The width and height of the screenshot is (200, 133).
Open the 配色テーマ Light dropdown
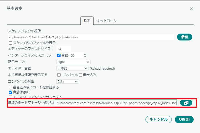click(74, 62)
